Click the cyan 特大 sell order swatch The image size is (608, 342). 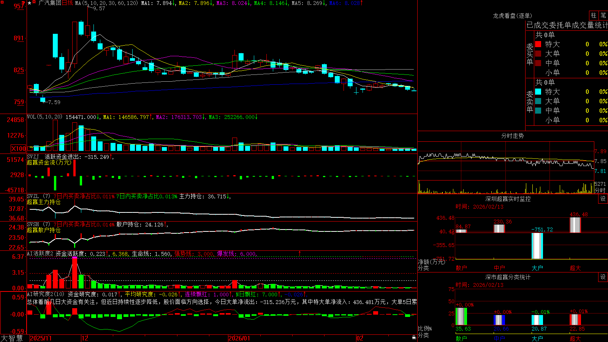coord(538,92)
